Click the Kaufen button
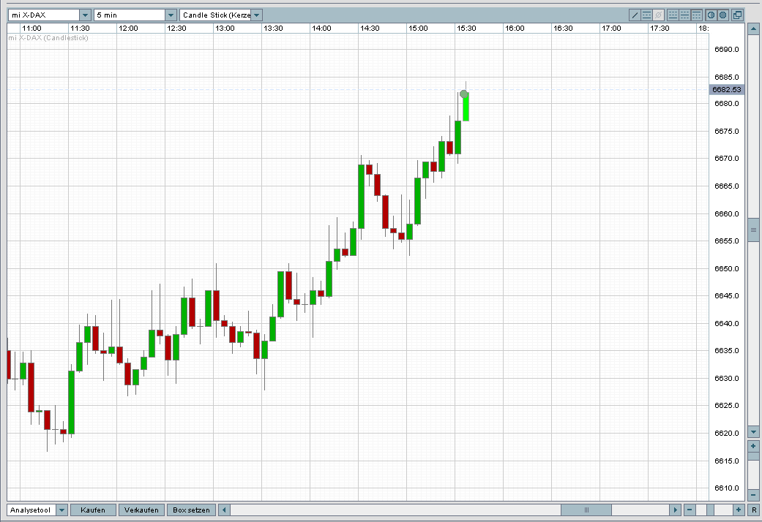The width and height of the screenshot is (762, 522). point(93,510)
